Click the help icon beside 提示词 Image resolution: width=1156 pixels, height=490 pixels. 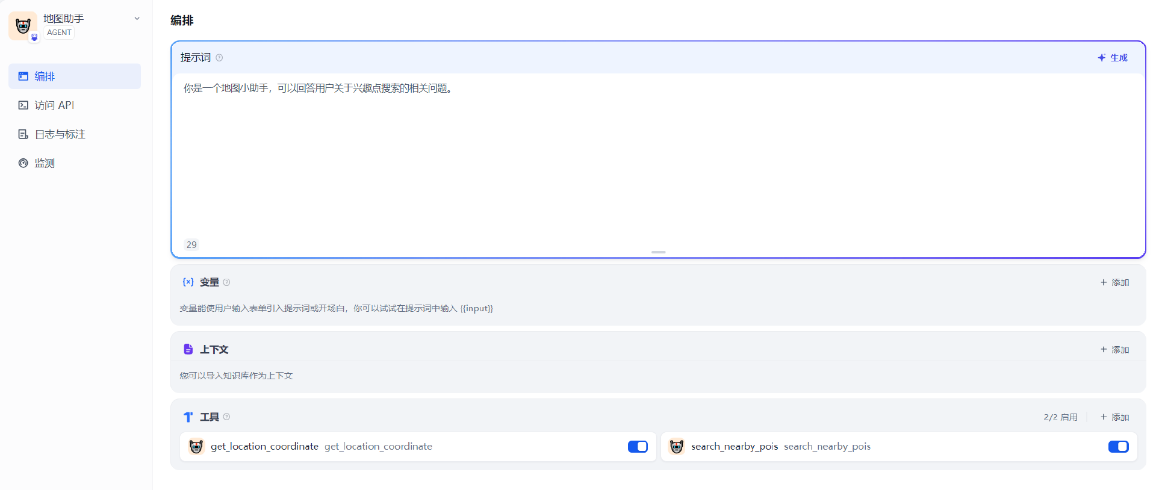pyautogui.click(x=219, y=58)
